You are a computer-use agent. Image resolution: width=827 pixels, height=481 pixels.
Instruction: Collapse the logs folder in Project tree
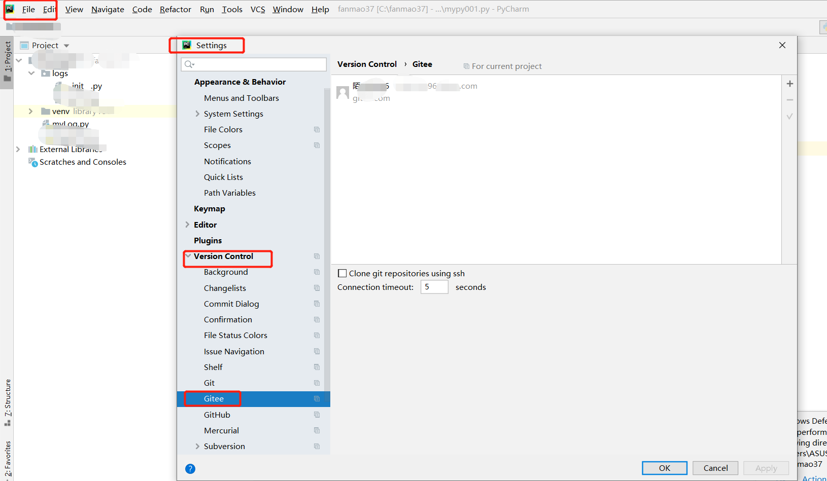point(31,73)
